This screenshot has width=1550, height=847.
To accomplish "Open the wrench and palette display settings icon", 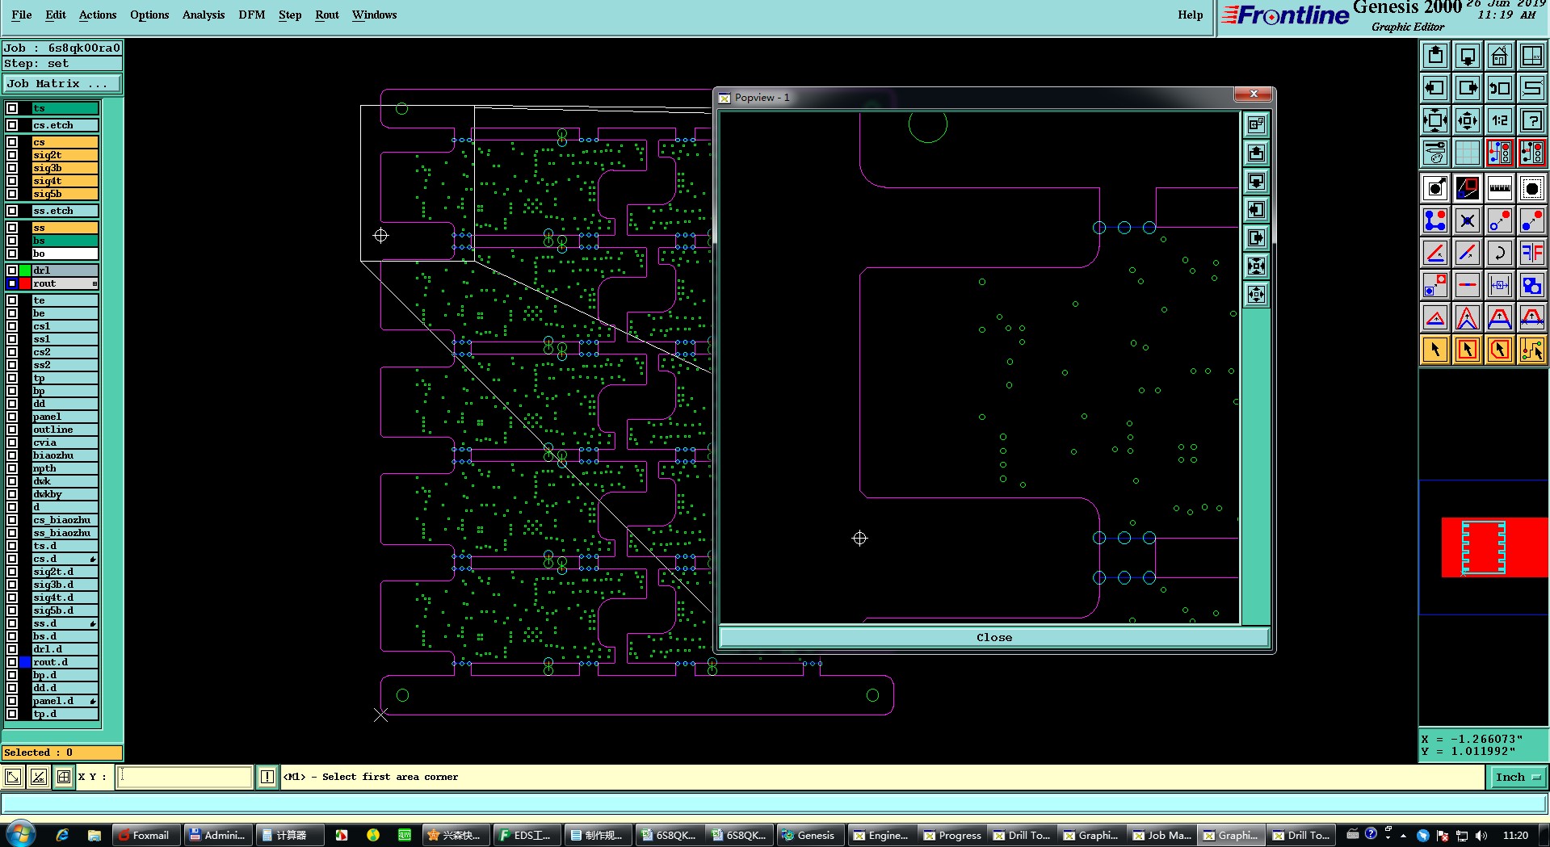I will 1435,152.
